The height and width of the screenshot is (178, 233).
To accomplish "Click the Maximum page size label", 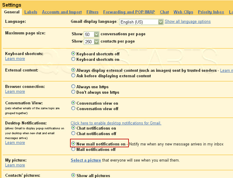I will pos(25,33).
